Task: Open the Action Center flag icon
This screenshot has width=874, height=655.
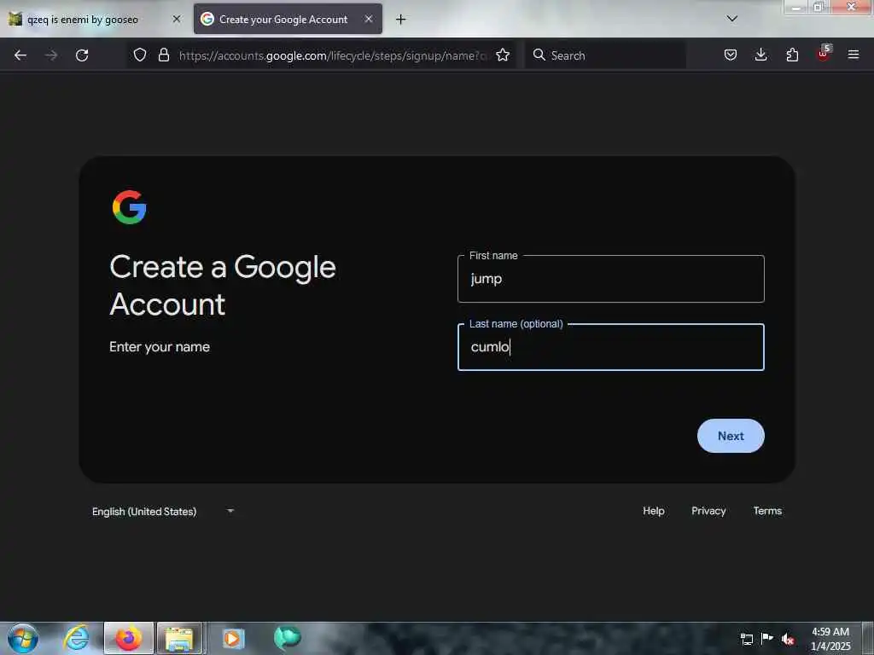Action: [767, 639]
